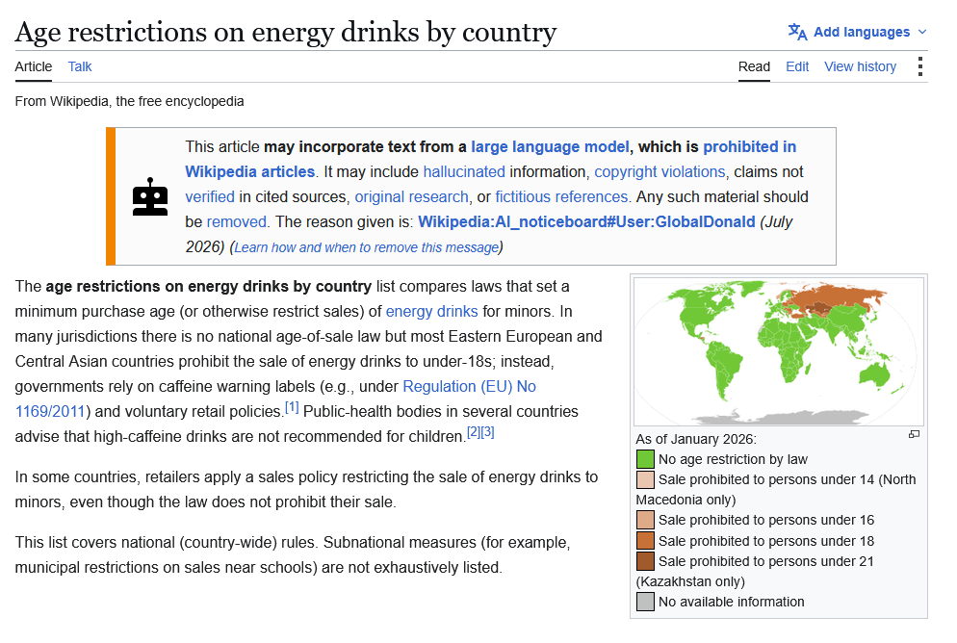This screenshot has width=957, height=643.
Task: Click the 'hallucinated' link
Action: (464, 172)
